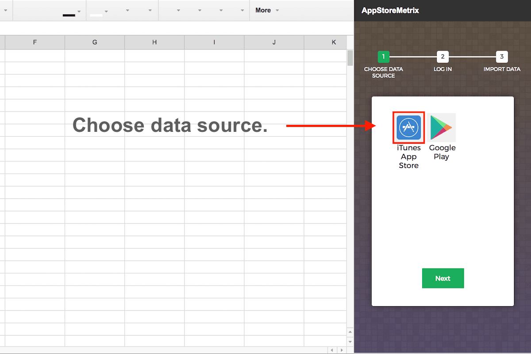The height and width of the screenshot is (354, 531).
Task: Select column K header
Action: 334,42
